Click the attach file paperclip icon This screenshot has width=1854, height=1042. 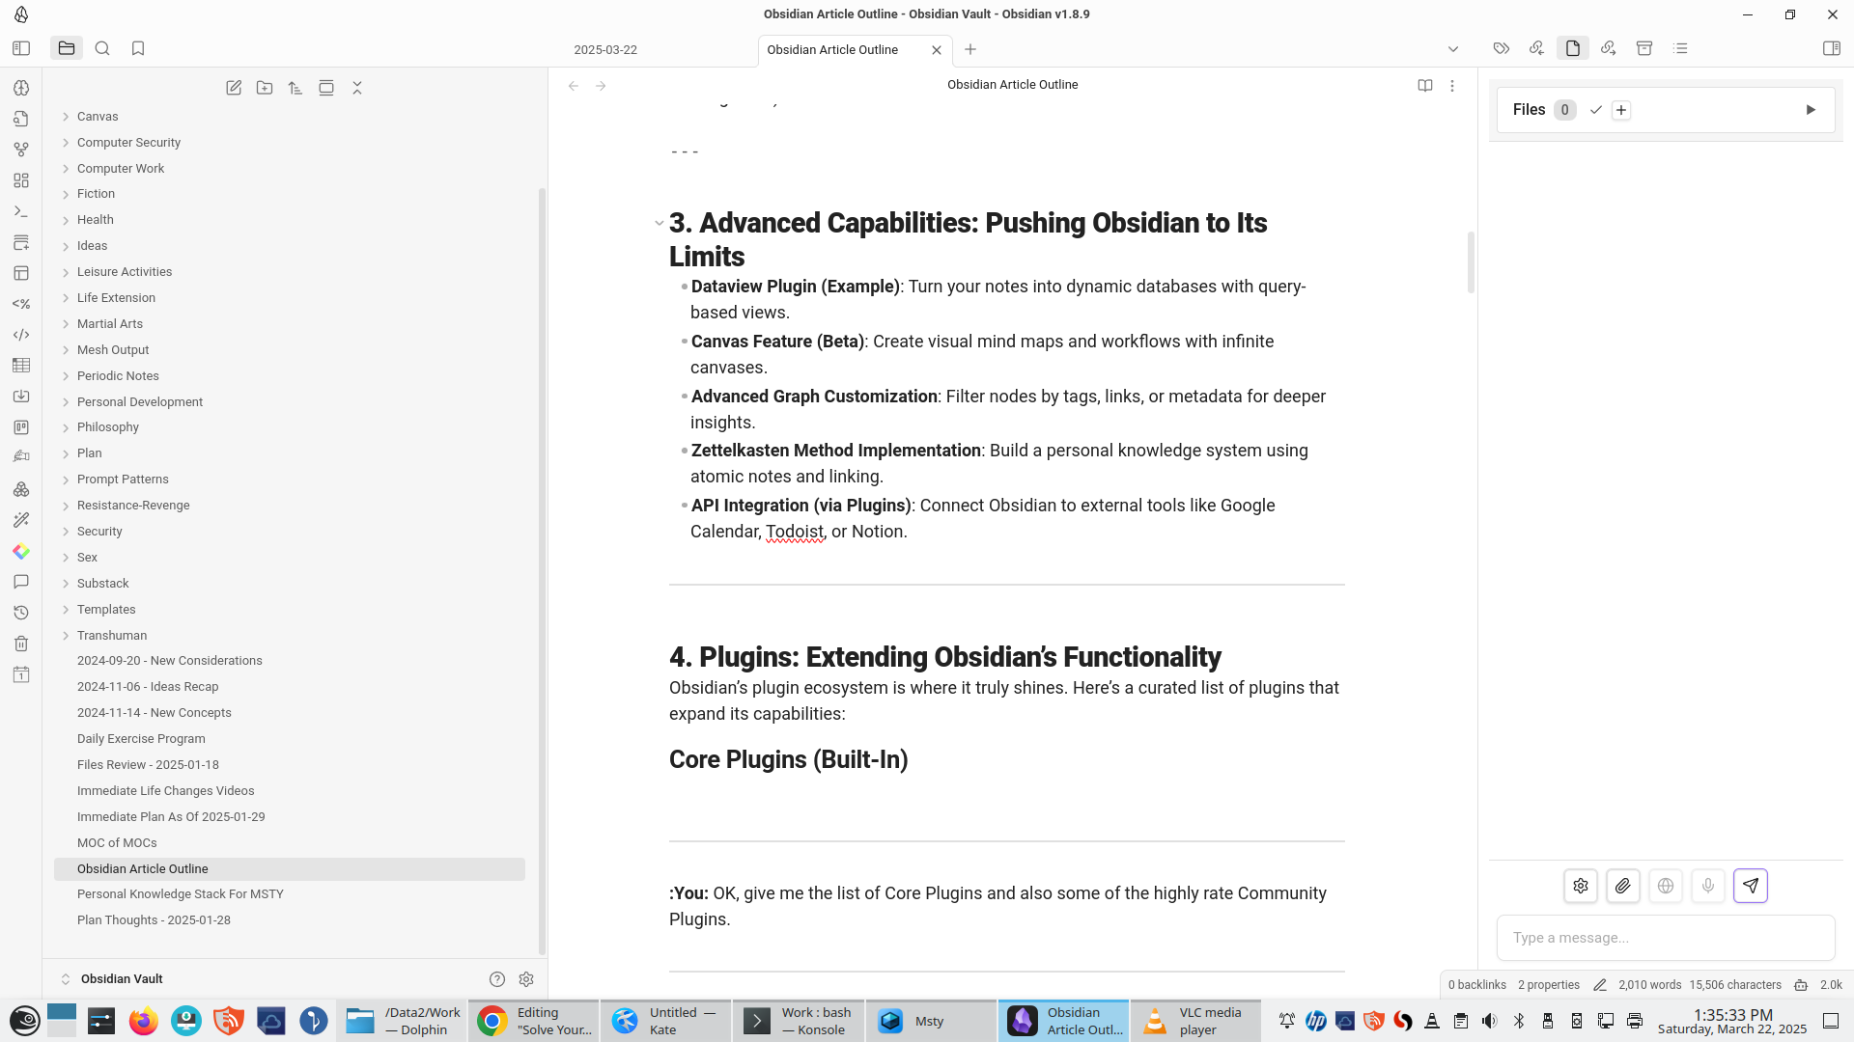coord(1622,886)
